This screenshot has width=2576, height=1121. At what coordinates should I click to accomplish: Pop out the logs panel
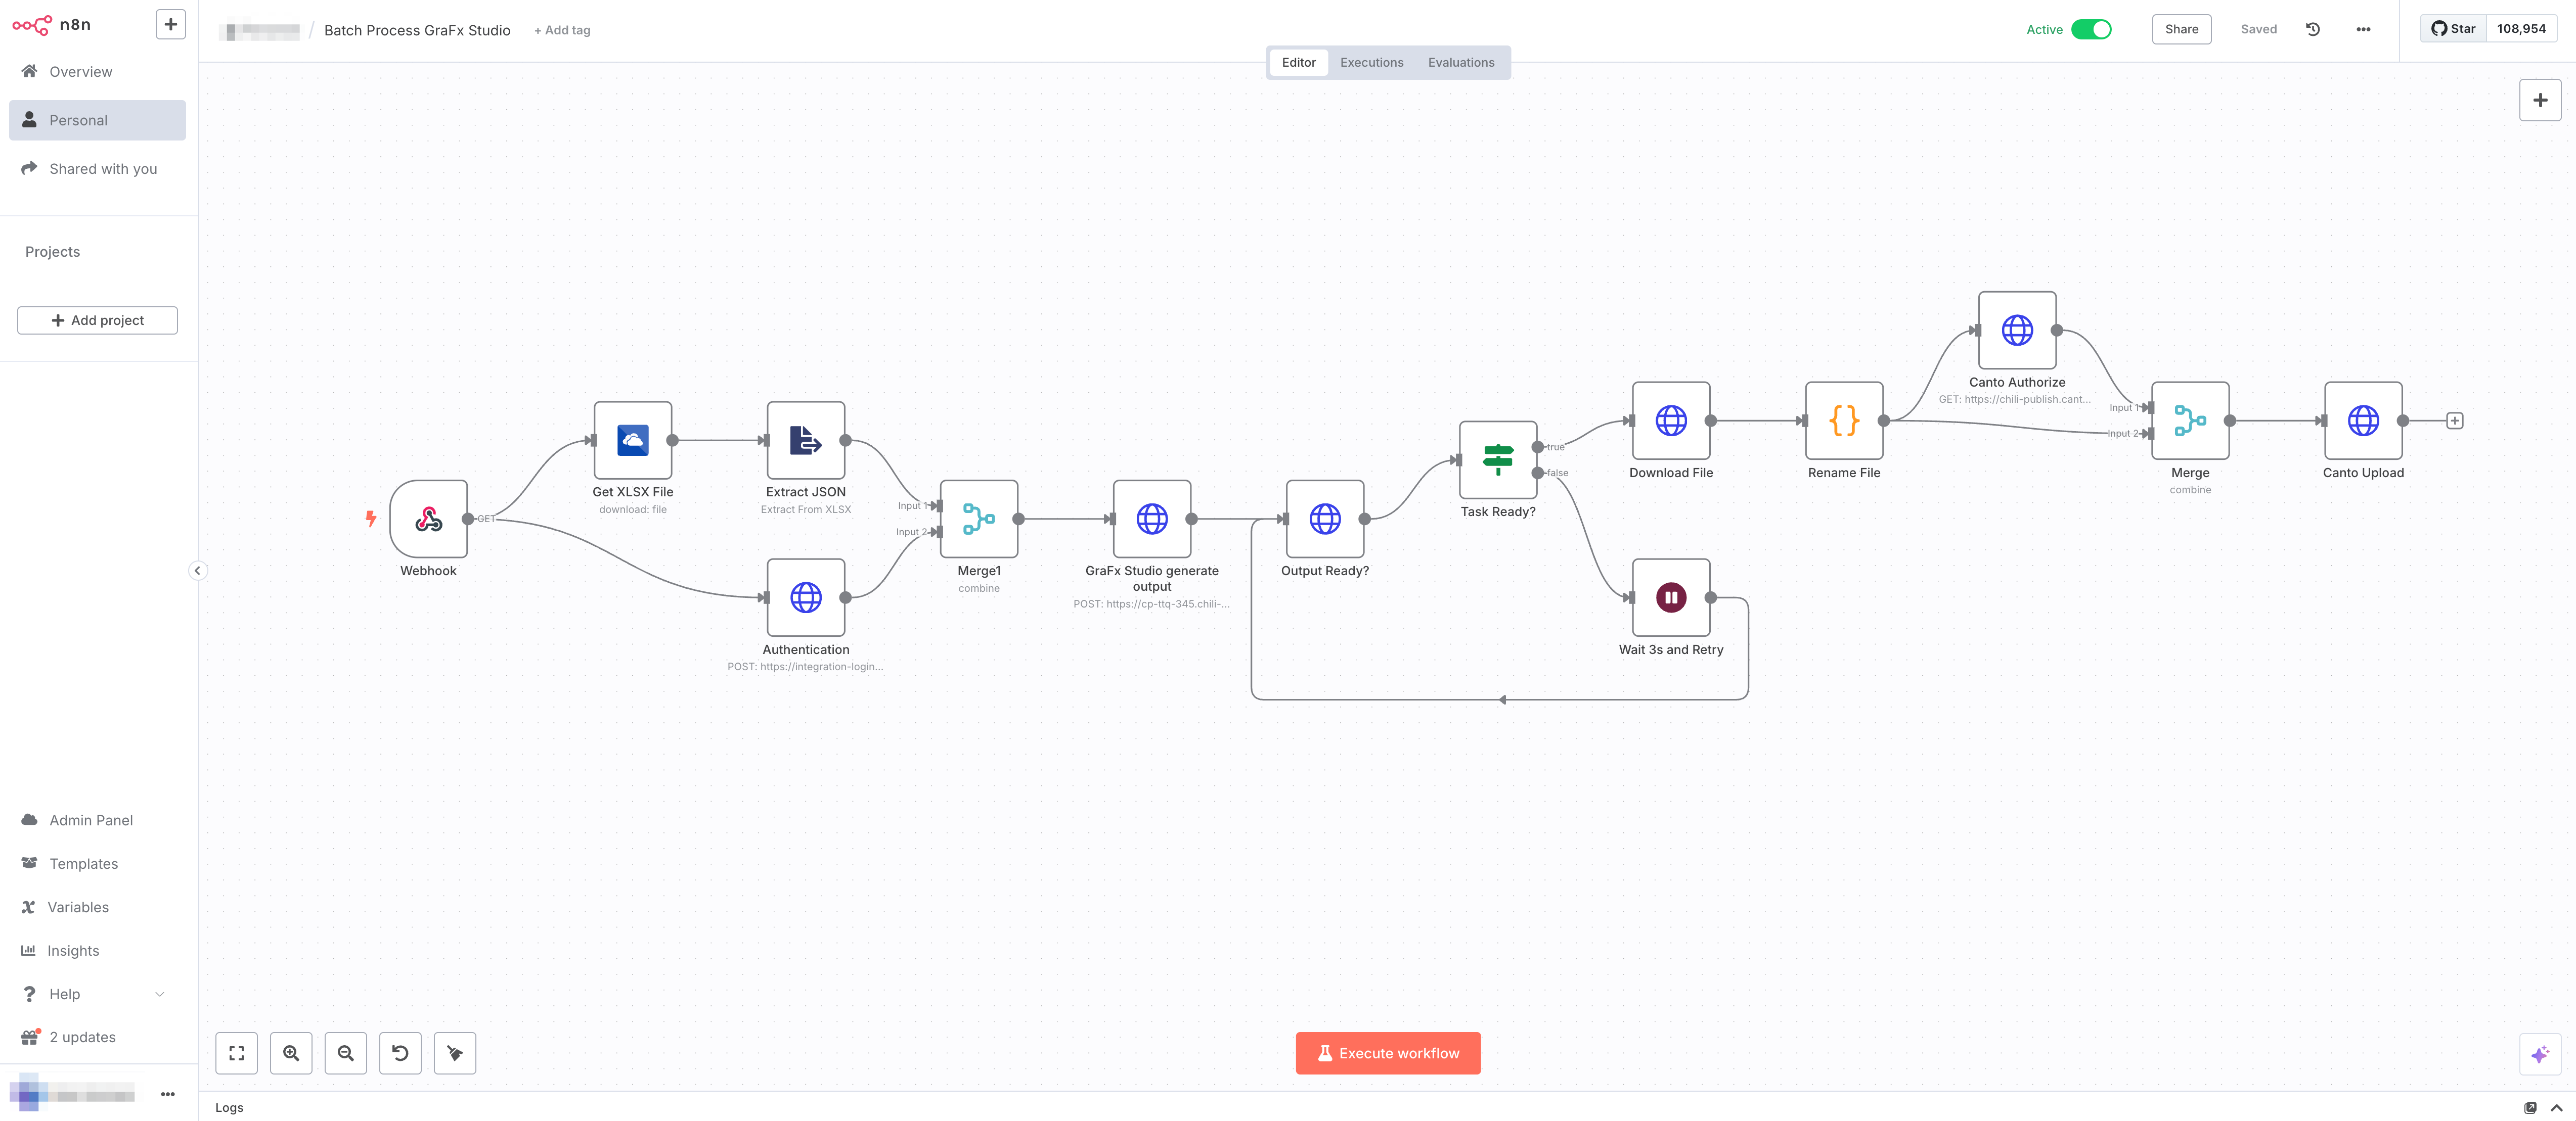(x=2530, y=1107)
